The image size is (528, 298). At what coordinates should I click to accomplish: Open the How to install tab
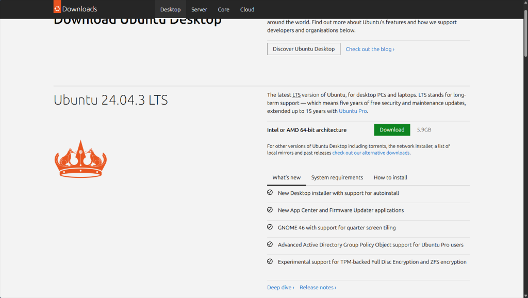(390, 177)
